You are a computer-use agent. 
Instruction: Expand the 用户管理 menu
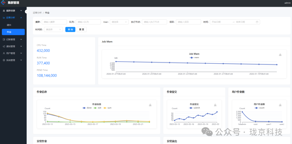[x=21, y=53]
